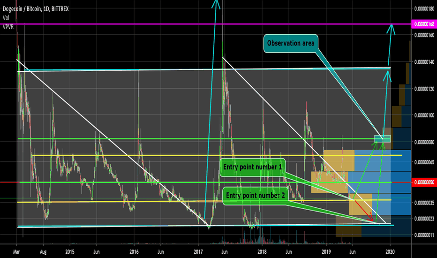The image size is (437, 258).
Task: Click the Aug label on time axis
Action: pos(43,252)
